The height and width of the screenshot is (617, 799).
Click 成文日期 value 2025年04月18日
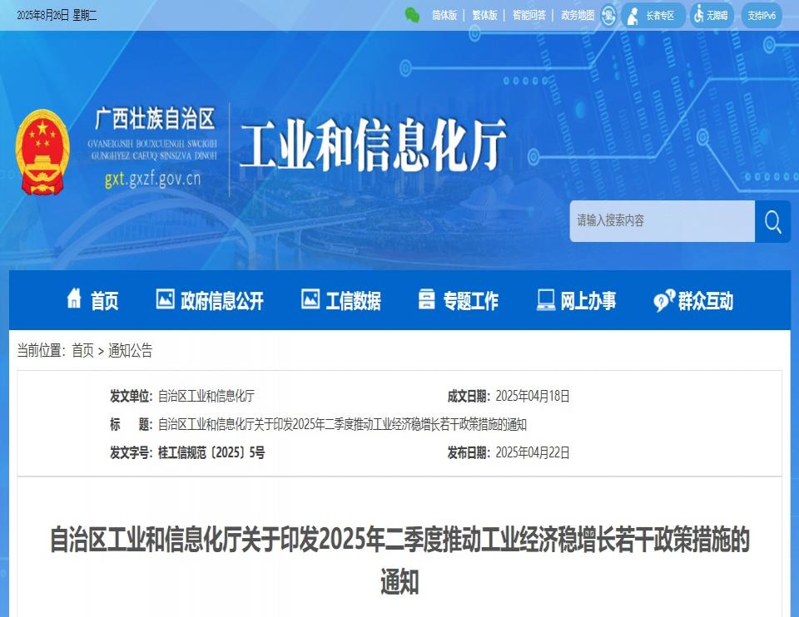click(x=533, y=396)
